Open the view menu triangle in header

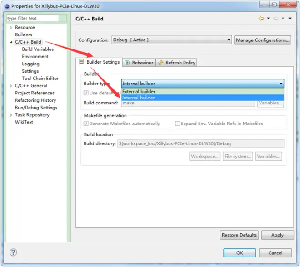(290, 19)
